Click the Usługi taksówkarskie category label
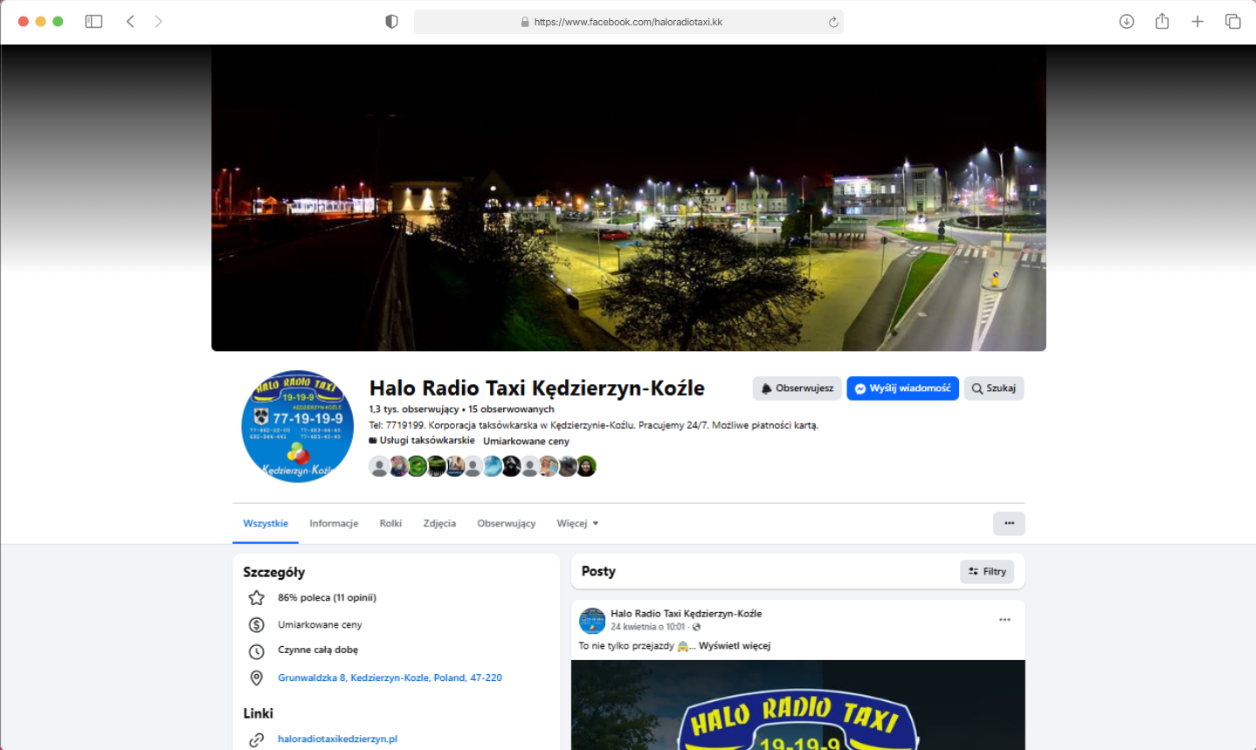The image size is (1256, 750). pyautogui.click(x=427, y=441)
